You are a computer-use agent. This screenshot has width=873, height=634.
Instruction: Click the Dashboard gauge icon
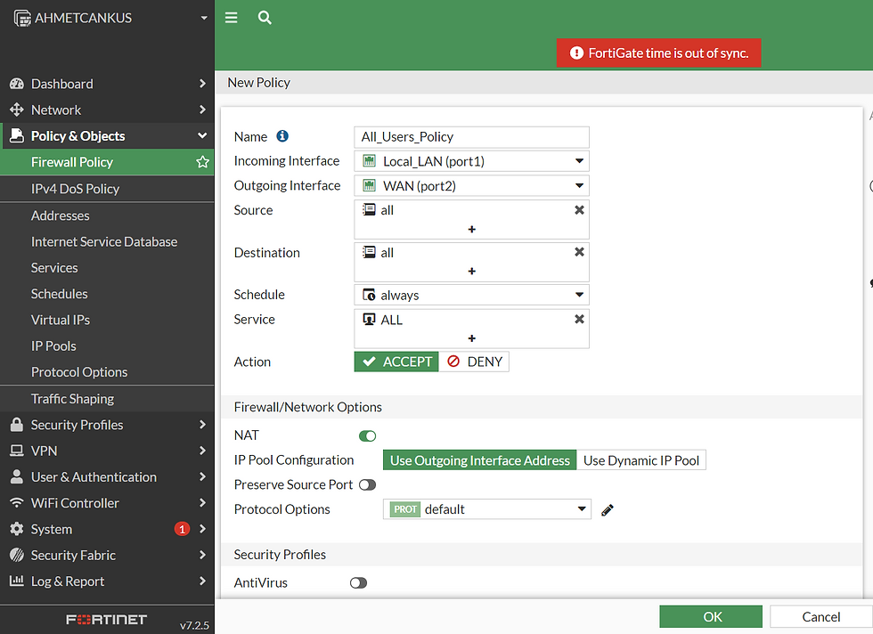click(x=17, y=84)
